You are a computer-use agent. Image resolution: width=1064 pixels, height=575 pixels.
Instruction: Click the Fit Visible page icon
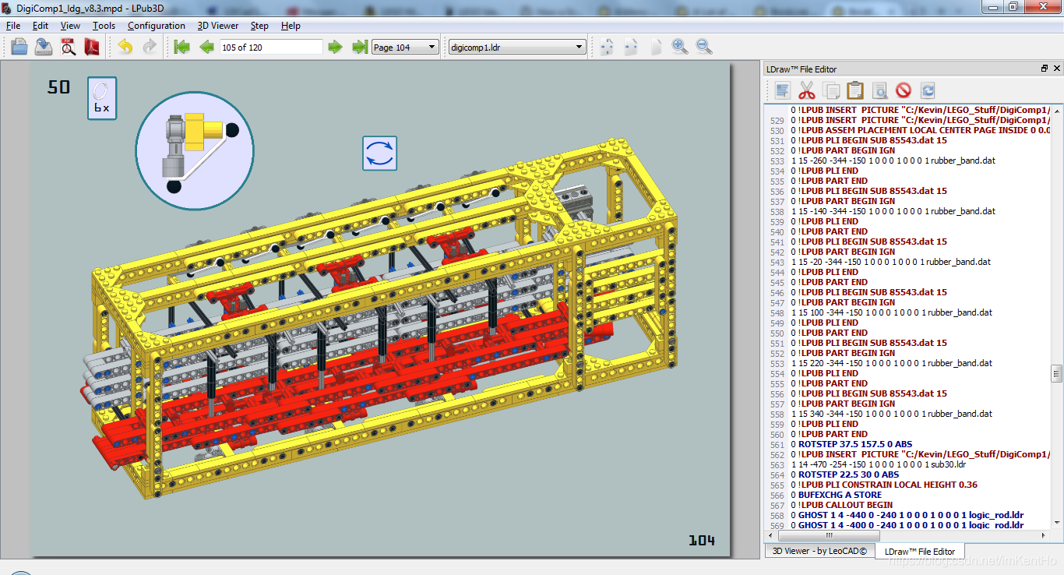click(x=607, y=47)
